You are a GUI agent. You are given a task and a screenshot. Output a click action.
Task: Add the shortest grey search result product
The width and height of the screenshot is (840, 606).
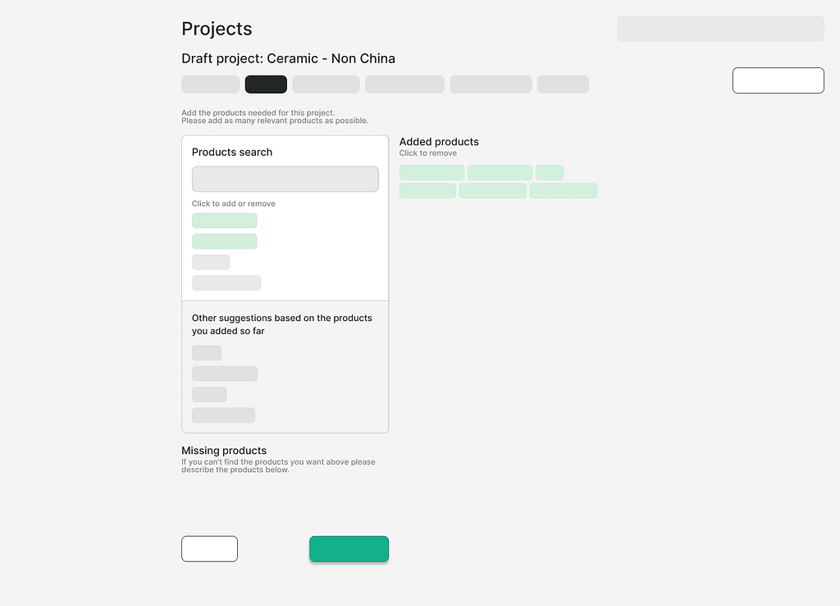(211, 262)
